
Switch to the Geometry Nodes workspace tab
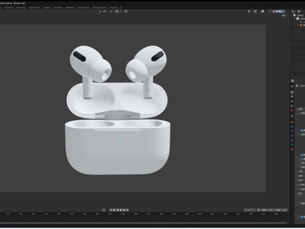(100, 8)
